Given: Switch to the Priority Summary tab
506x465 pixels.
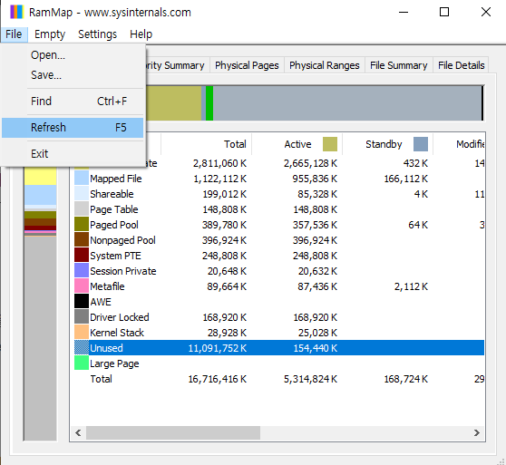Looking at the screenshot, I should tap(177, 65).
